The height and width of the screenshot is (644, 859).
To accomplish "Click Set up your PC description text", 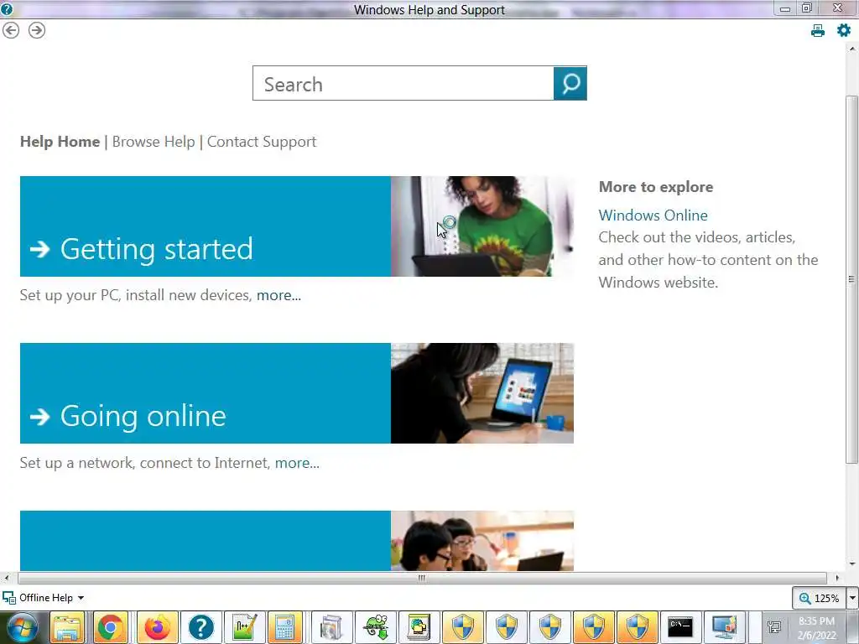I will [136, 295].
